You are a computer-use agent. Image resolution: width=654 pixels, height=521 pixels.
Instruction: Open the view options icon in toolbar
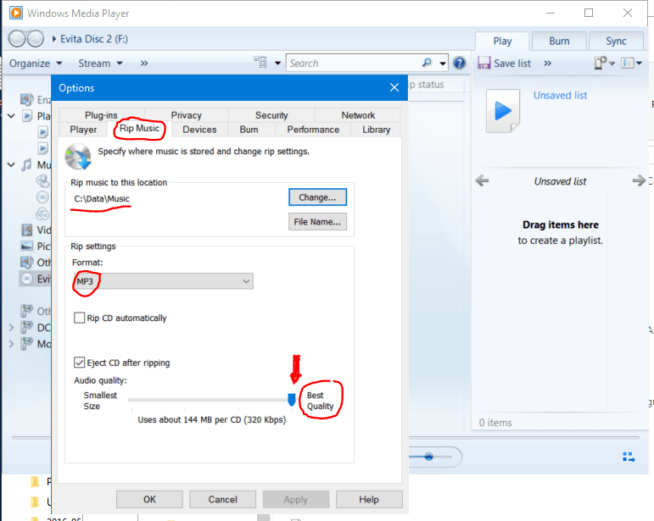point(261,63)
